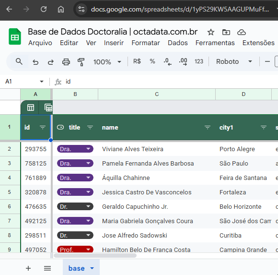Select cell with id 293755
Screen dimensions: 278x275
(35, 149)
